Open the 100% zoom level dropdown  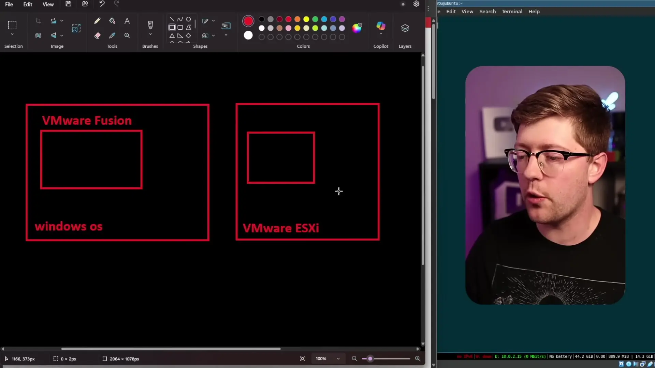(327, 358)
